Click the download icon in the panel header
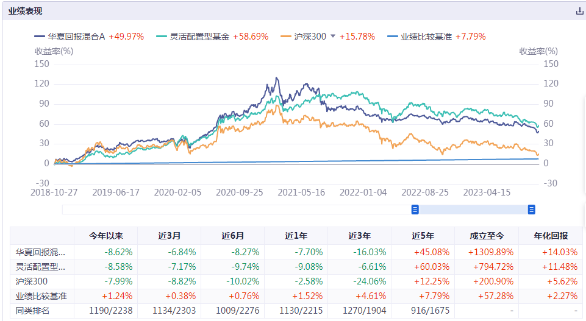Viewport: 586px width, 321px height. (580, 11)
